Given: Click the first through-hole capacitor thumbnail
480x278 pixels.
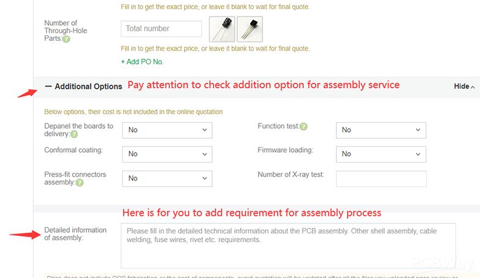Looking at the screenshot, I should click(x=221, y=29).
